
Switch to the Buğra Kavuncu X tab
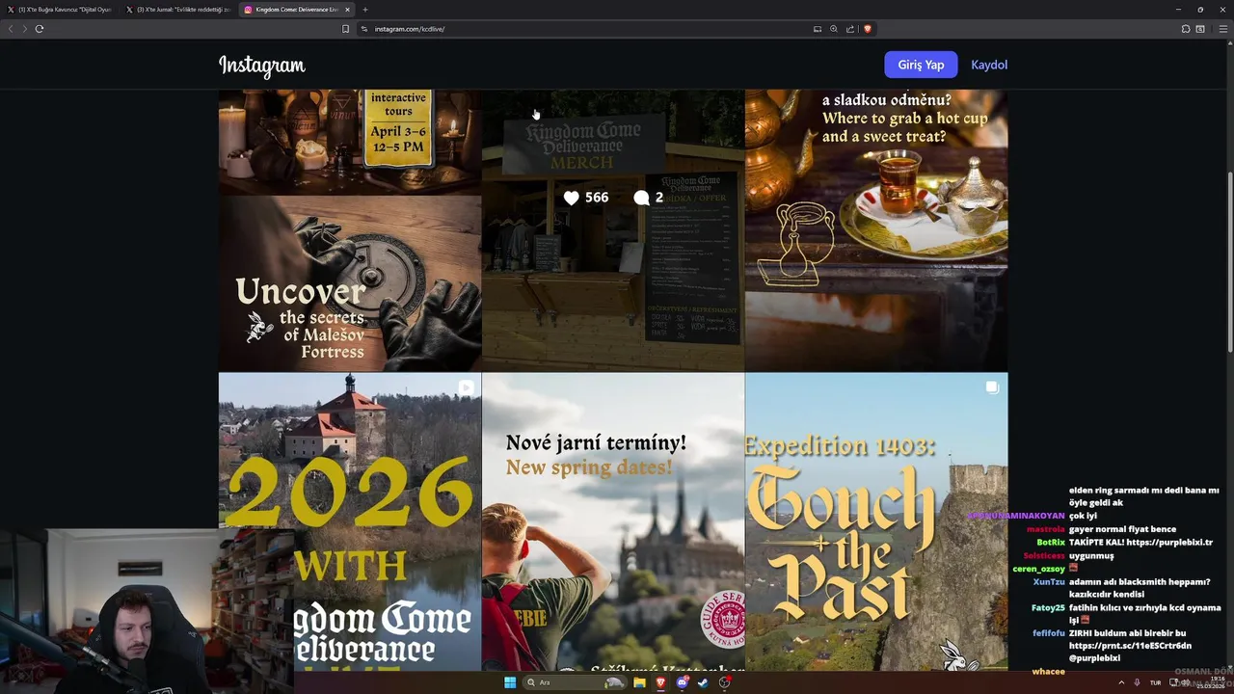tap(60, 10)
